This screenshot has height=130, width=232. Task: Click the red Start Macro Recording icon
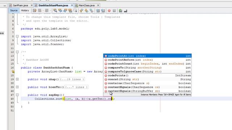(x=109, y=10)
